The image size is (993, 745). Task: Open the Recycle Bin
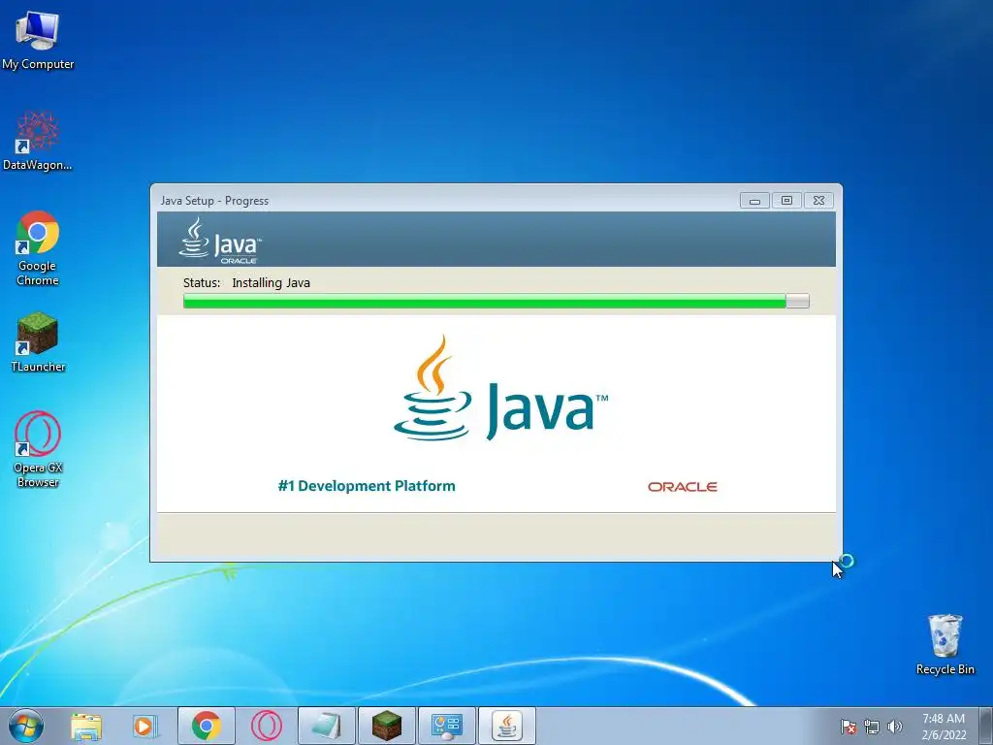945,644
